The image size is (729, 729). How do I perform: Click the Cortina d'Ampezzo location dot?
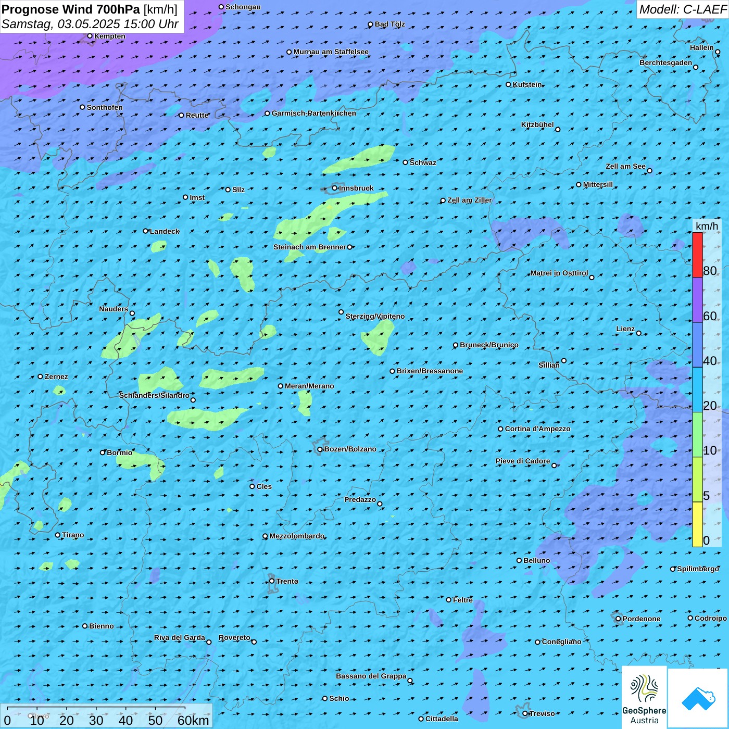click(500, 429)
